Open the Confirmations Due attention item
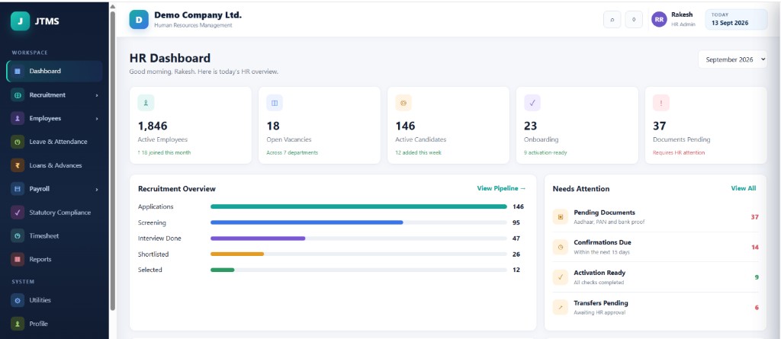781x339 pixels. point(655,247)
